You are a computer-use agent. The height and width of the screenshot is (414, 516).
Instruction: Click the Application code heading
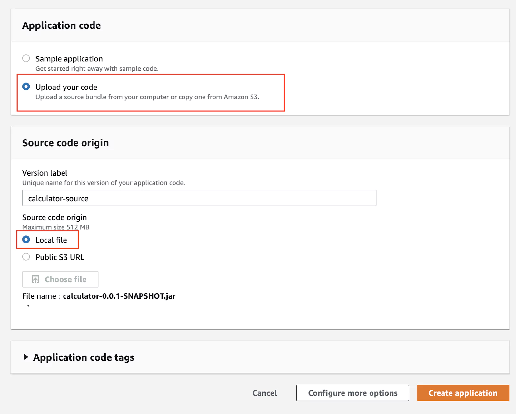tap(61, 26)
